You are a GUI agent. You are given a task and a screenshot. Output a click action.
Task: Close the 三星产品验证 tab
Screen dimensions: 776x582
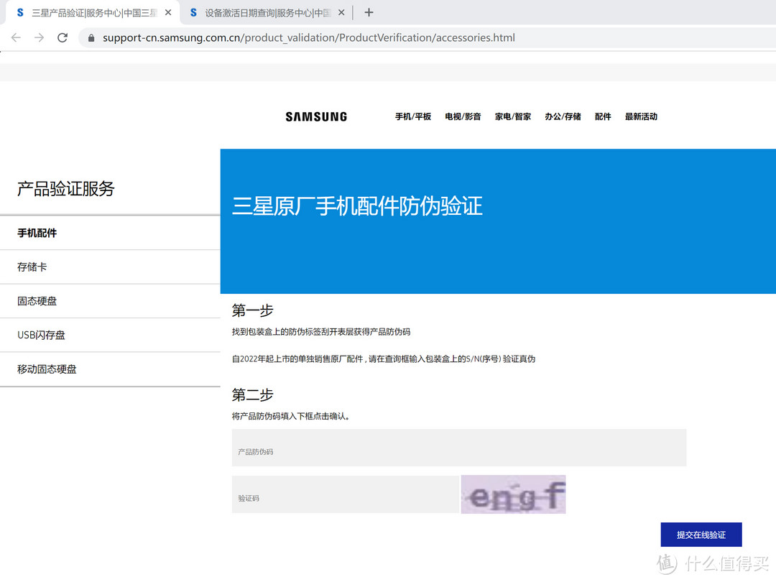tap(168, 12)
